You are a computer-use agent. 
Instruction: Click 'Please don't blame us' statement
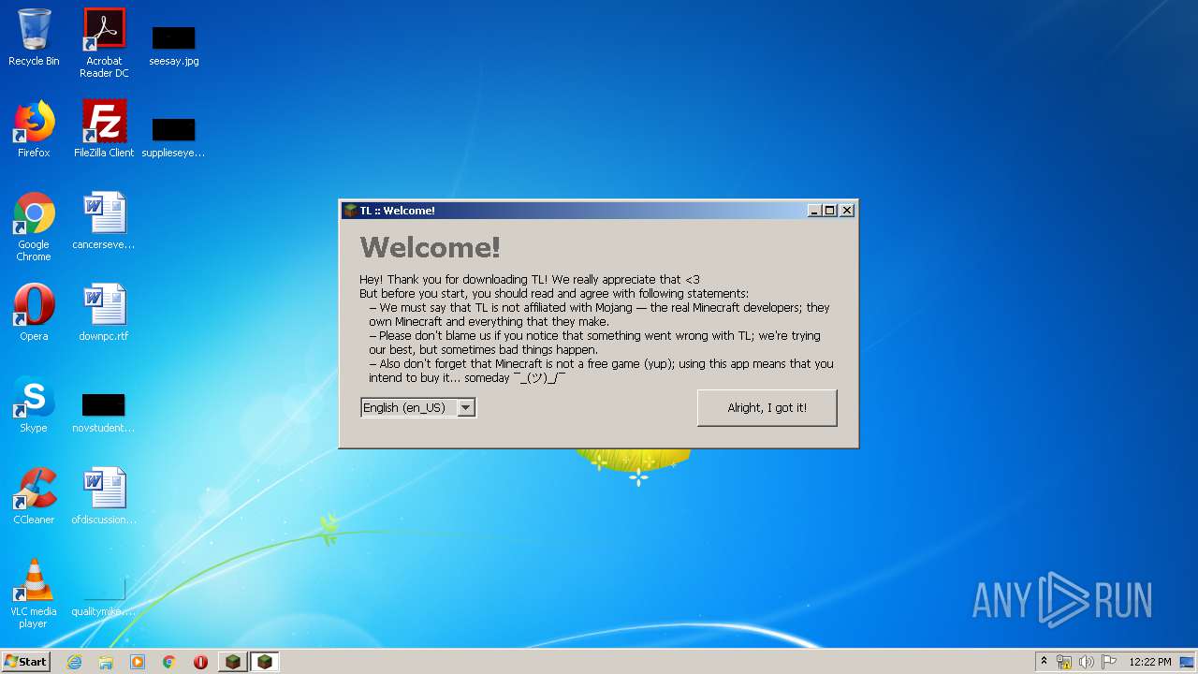[x=594, y=343]
